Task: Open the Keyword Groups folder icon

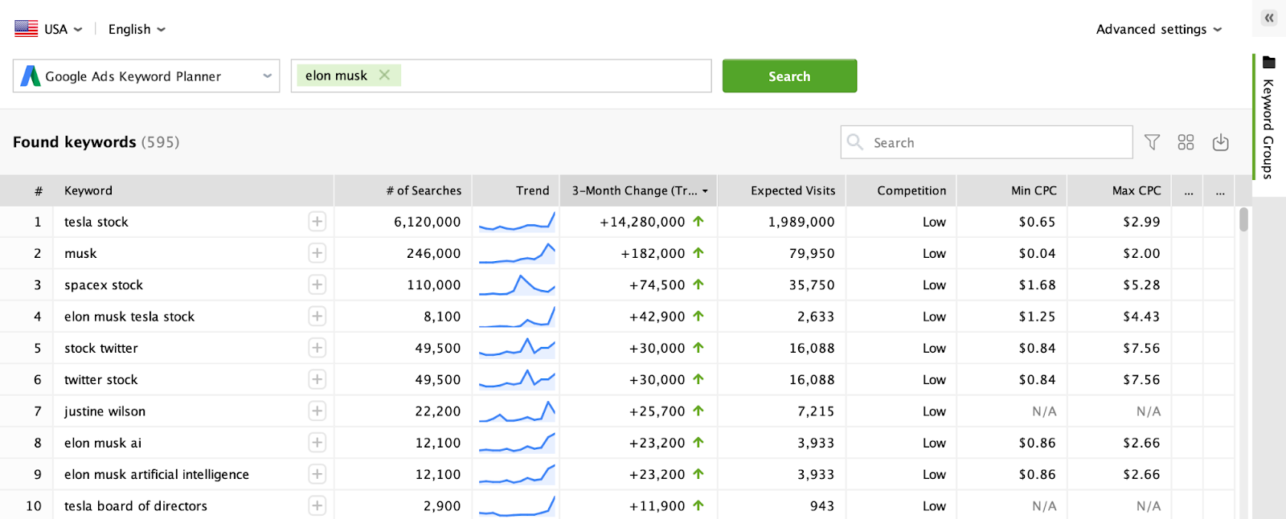Action: point(1269,63)
